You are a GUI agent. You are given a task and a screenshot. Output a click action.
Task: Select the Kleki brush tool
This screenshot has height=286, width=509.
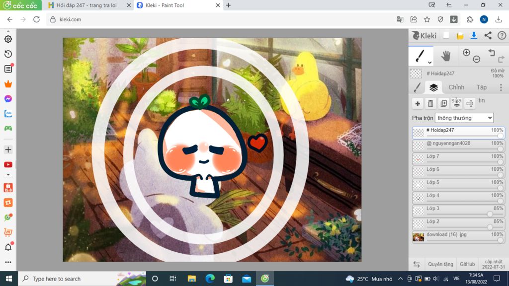tap(420, 56)
